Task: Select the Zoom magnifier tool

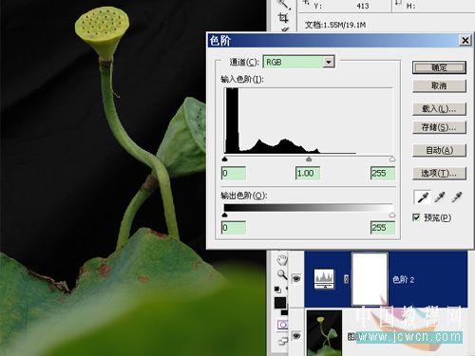Action: pyautogui.click(x=281, y=274)
